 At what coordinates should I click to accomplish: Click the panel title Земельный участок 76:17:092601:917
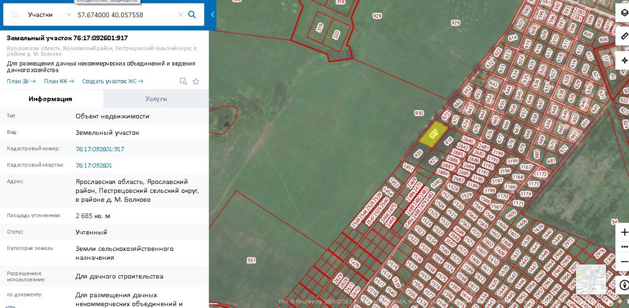click(x=67, y=38)
